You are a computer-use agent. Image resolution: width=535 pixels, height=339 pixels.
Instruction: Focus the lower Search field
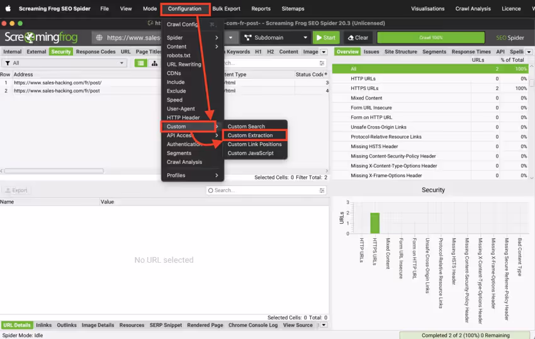[266, 190]
